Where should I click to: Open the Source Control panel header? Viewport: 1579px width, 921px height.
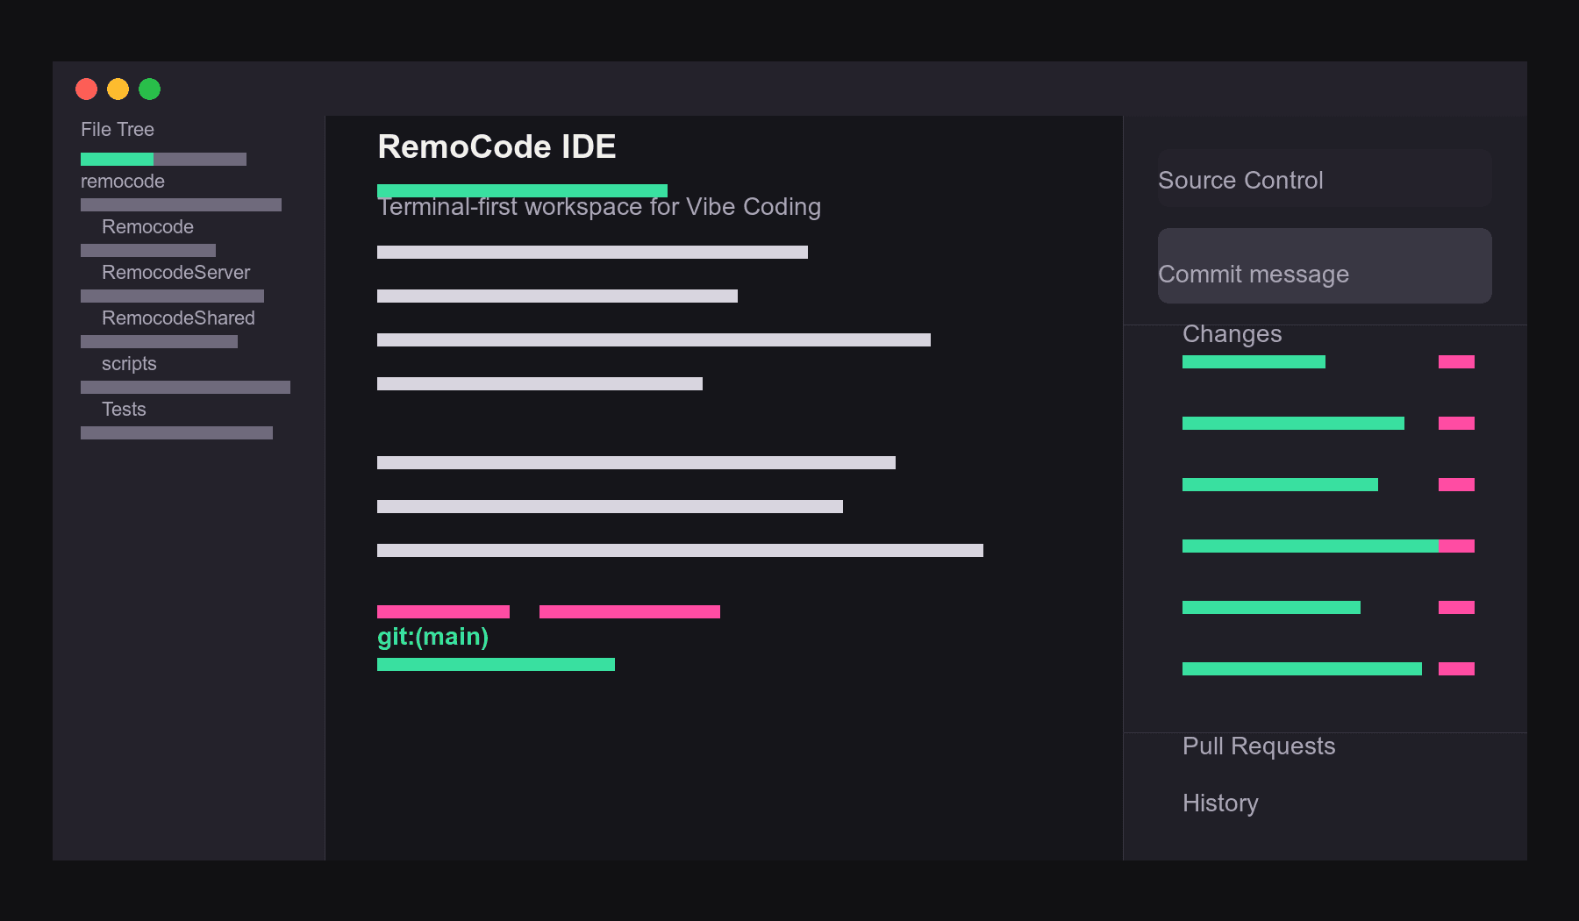(1325, 178)
